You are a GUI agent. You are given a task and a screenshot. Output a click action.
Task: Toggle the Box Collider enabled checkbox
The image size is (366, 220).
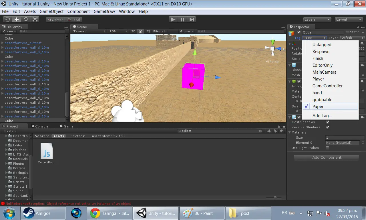coord(299,82)
